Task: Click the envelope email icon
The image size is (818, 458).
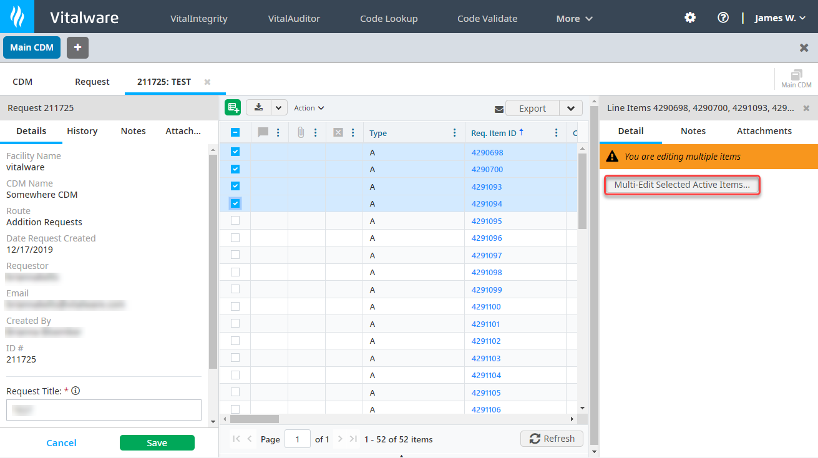Action: (499, 109)
